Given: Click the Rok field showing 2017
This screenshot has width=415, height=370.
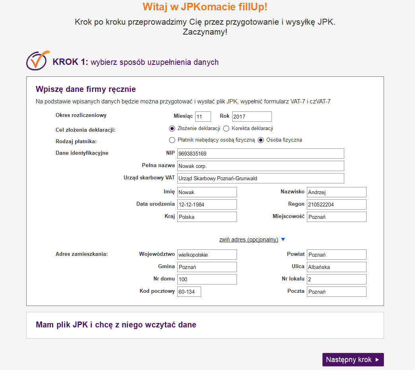Looking at the screenshot, I should 252,117.
